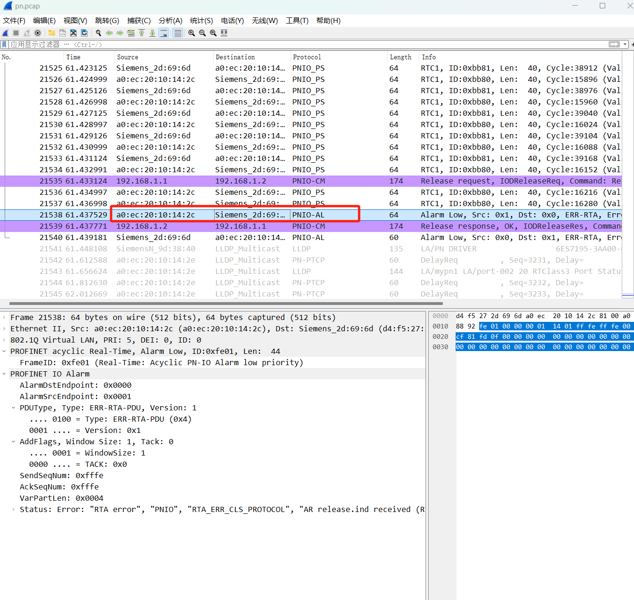Zoom in on the main window text
Image resolution: width=634 pixels, height=600 pixels.
click(192, 33)
